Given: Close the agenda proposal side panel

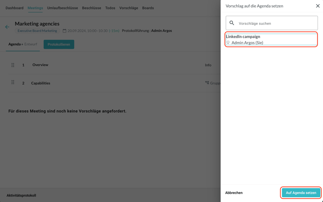Looking at the screenshot, I should [317, 6].
